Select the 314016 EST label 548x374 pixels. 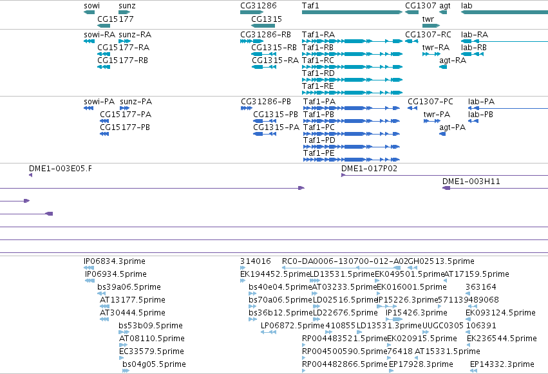point(256,261)
